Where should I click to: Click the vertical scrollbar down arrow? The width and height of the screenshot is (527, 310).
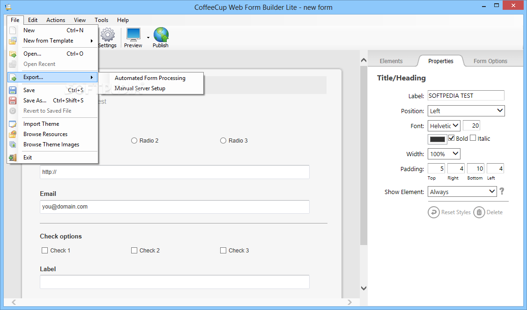point(364,288)
